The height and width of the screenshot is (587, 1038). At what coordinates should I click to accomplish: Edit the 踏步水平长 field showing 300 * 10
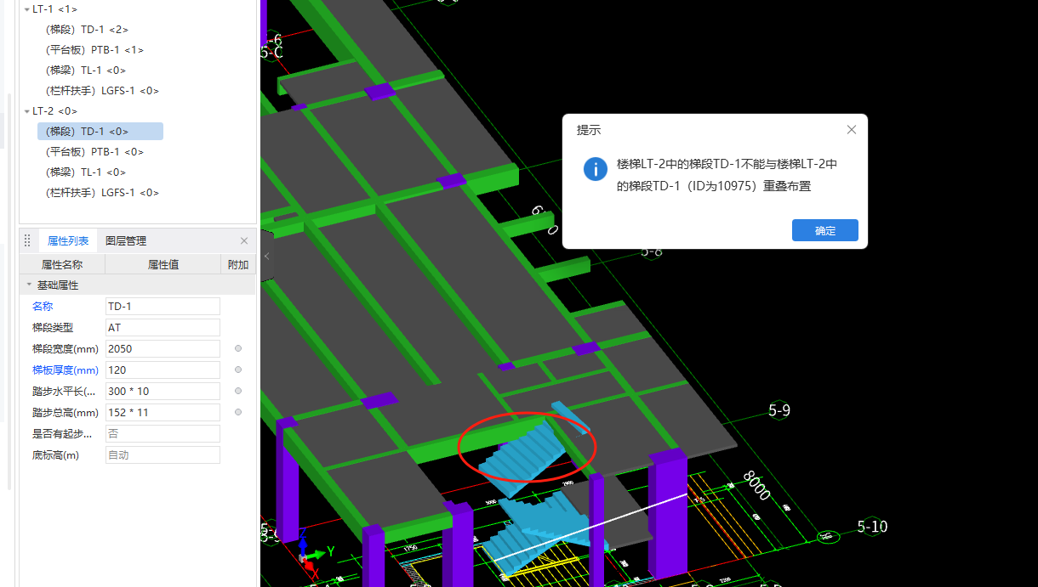[x=163, y=391]
